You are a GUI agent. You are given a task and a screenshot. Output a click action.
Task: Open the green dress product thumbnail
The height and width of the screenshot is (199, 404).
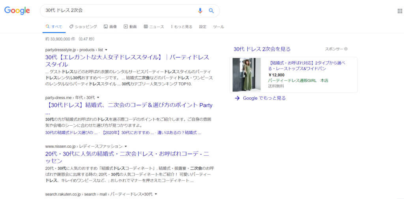[x=247, y=74]
